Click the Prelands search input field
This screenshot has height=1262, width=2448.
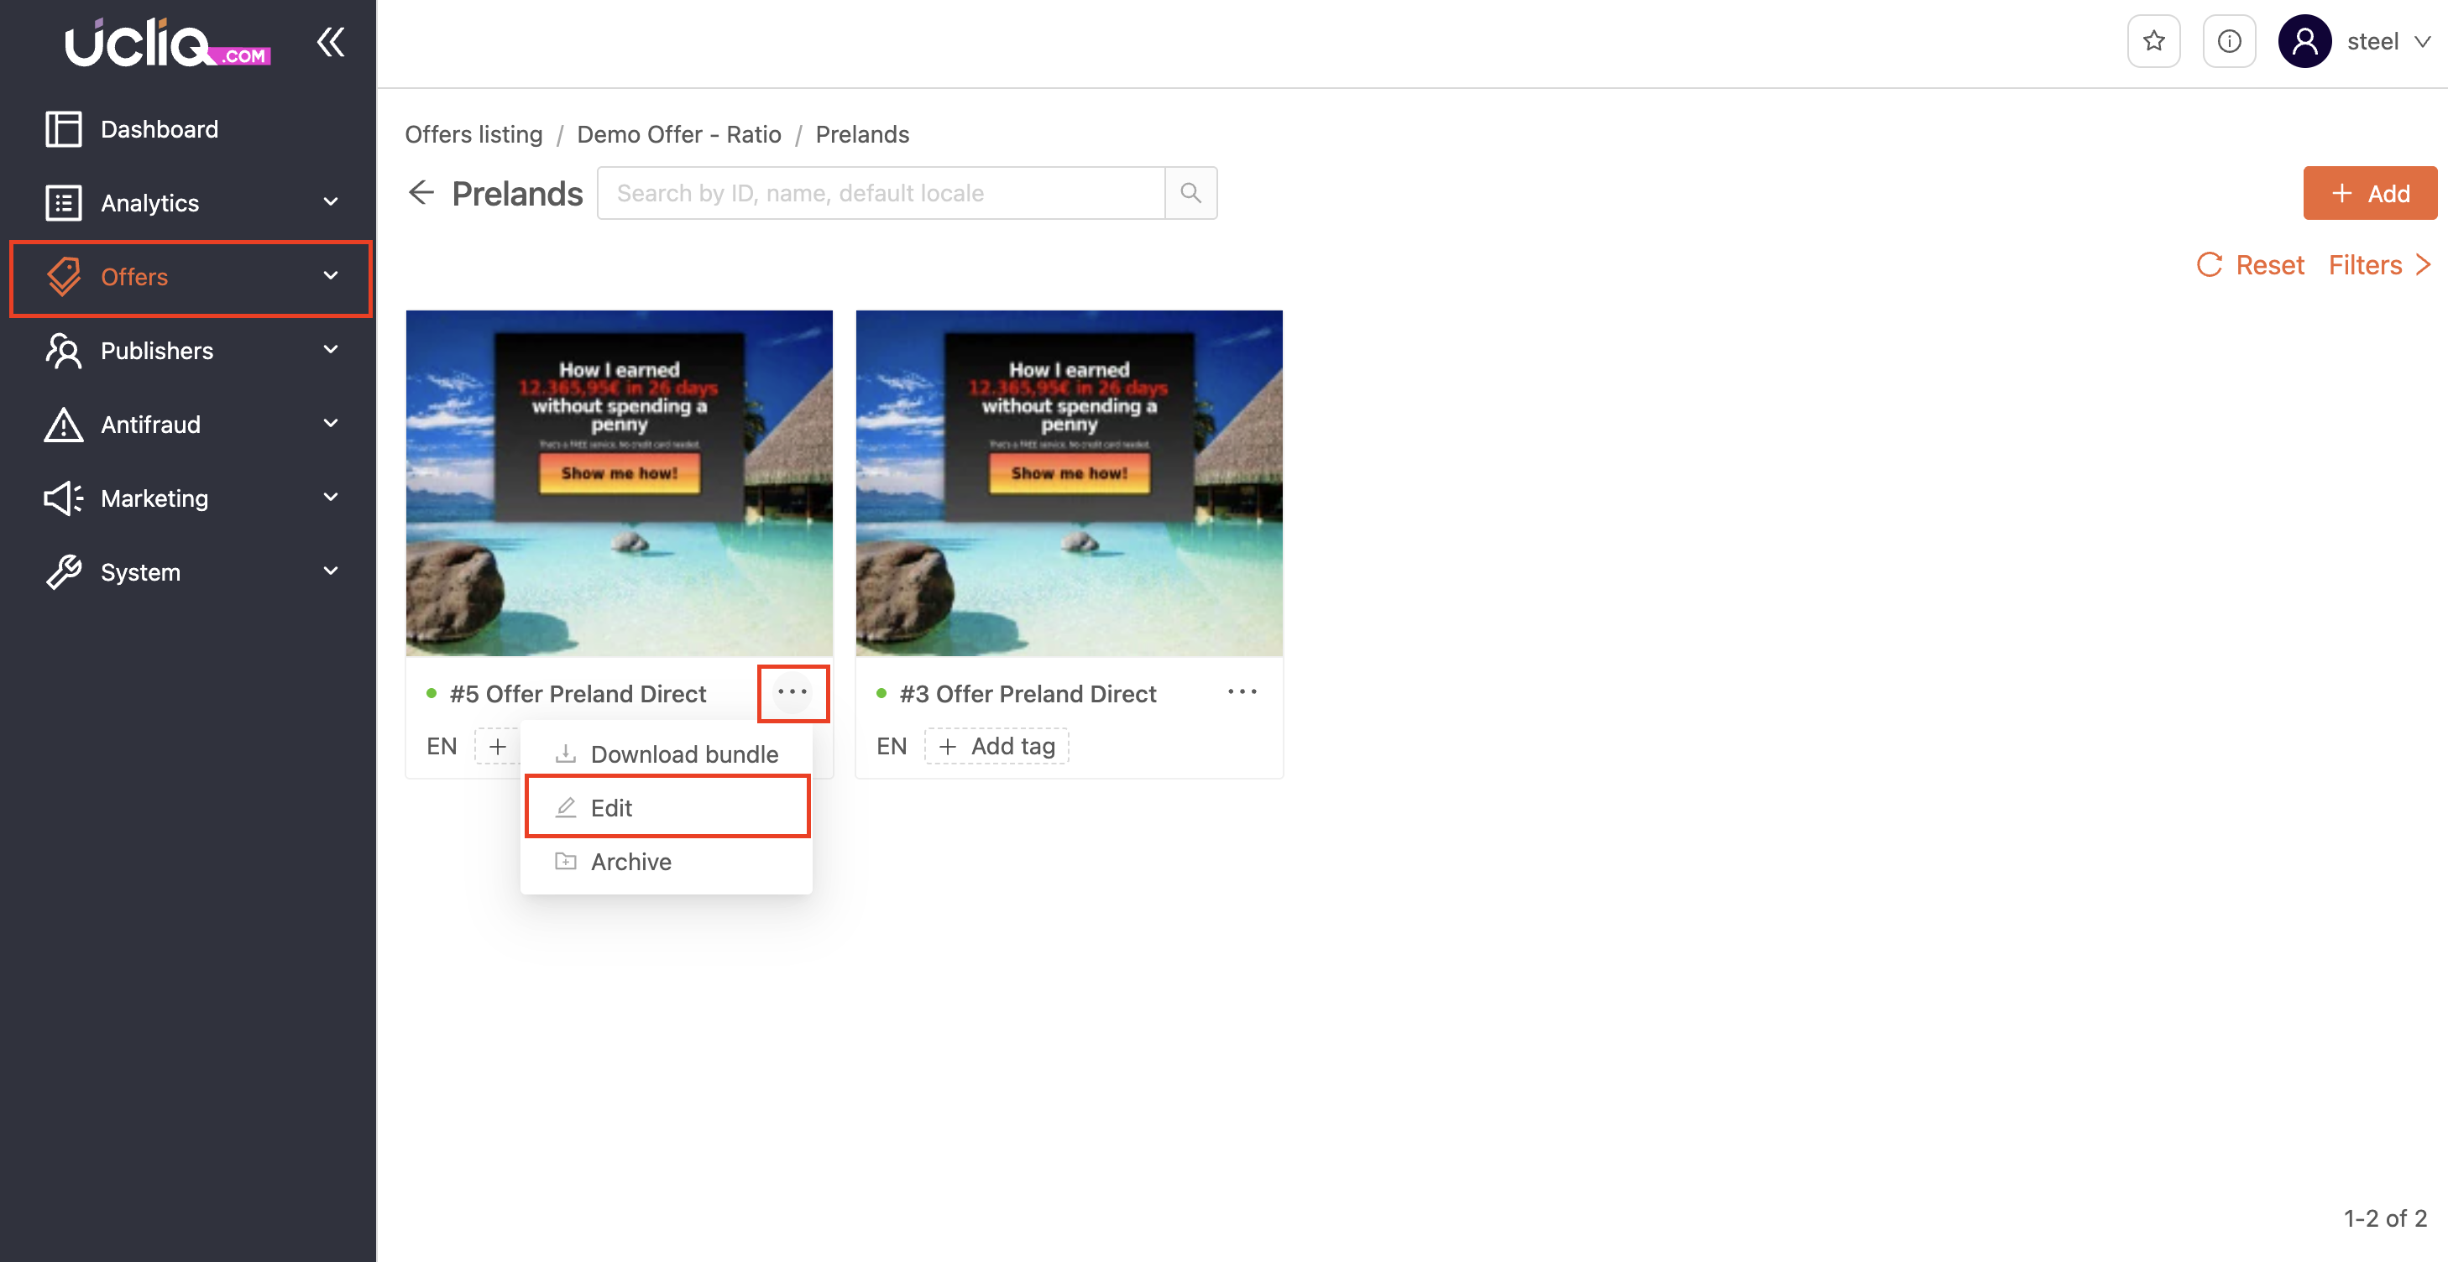(x=880, y=194)
